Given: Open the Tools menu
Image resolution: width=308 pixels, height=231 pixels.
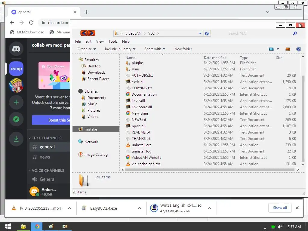Looking at the screenshot, I should (x=113, y=42).
